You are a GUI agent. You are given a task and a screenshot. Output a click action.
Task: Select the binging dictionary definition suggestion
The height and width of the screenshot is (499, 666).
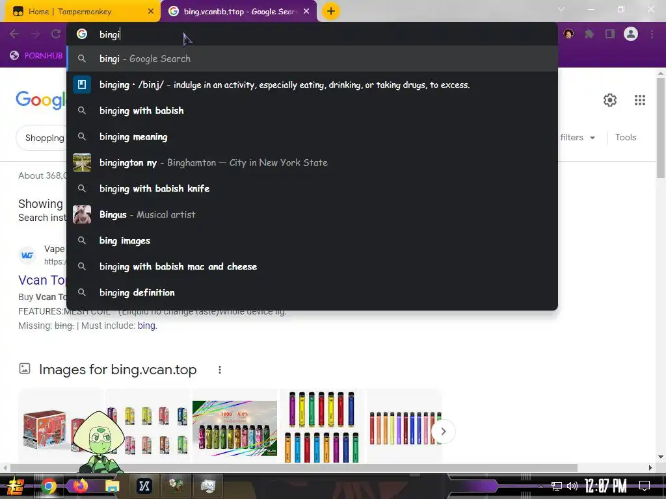[312, 85]
